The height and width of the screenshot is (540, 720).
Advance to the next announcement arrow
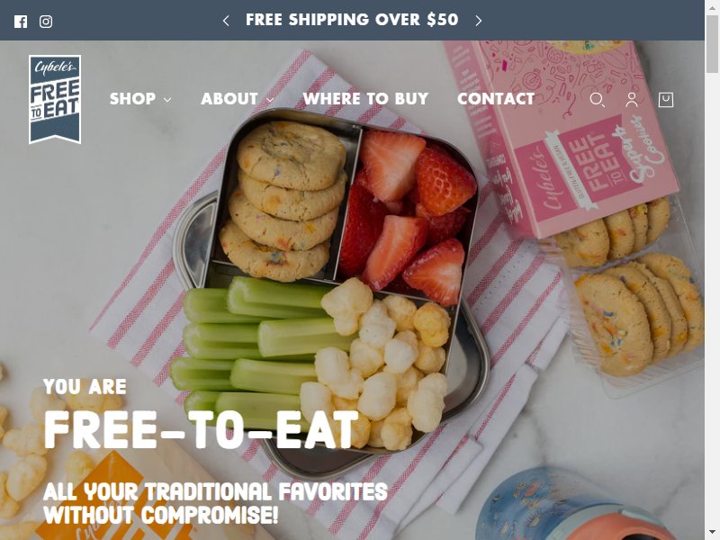pyautogui.click(x=479, y=20)
